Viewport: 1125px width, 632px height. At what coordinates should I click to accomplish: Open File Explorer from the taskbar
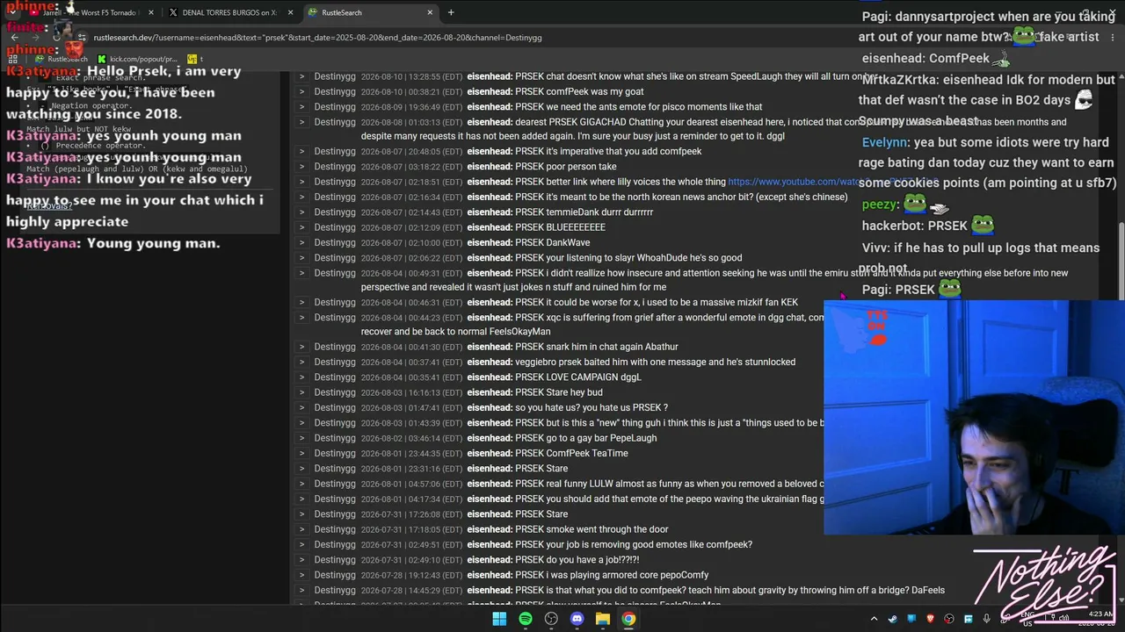click(603, 619)
